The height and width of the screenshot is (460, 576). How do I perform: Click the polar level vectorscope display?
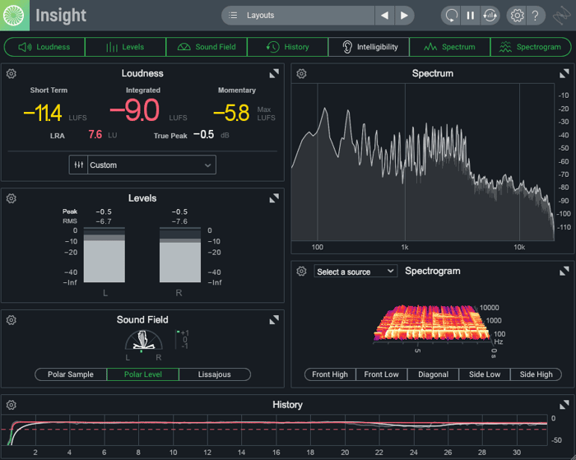click(x=143, y=340)
